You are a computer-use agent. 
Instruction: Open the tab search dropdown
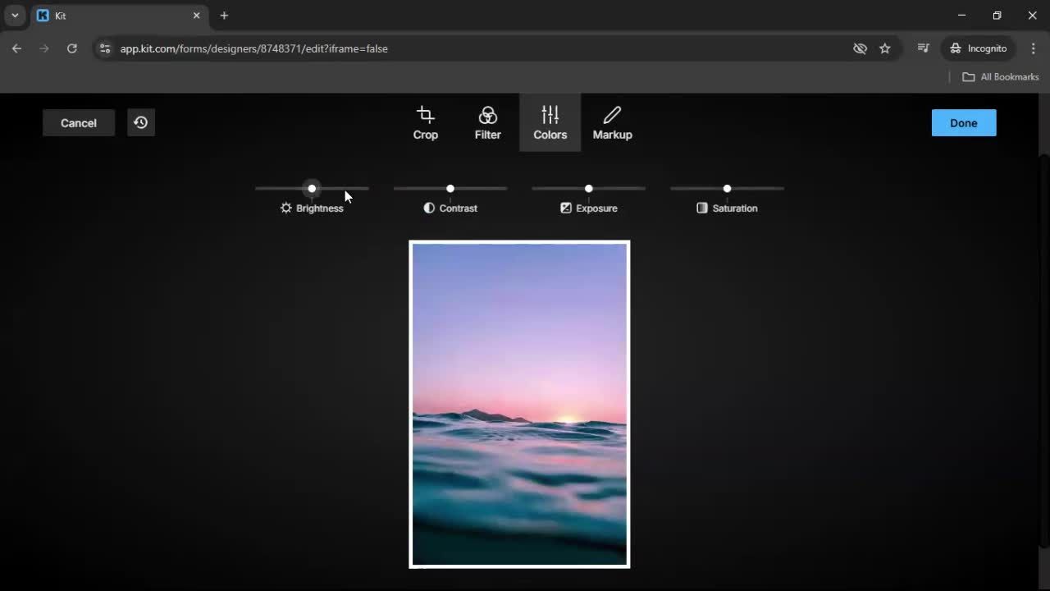click(x=14, y=15)
